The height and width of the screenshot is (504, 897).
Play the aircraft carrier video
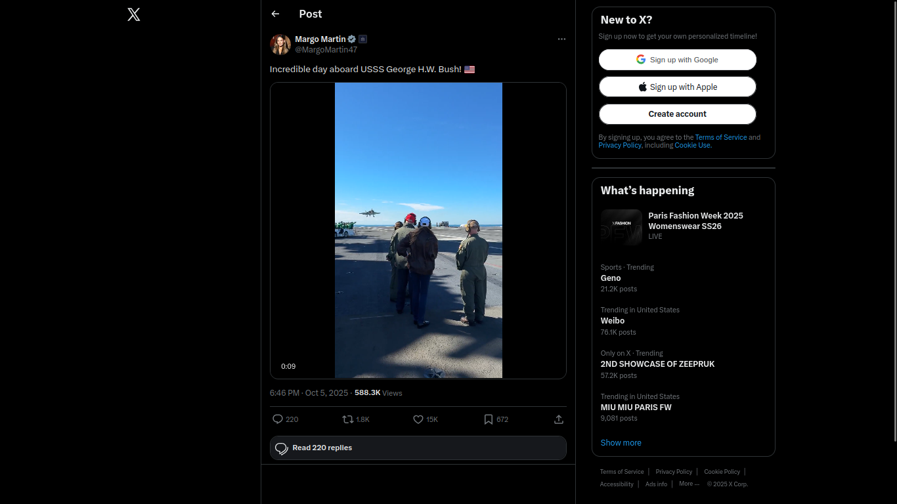point(418,230)
